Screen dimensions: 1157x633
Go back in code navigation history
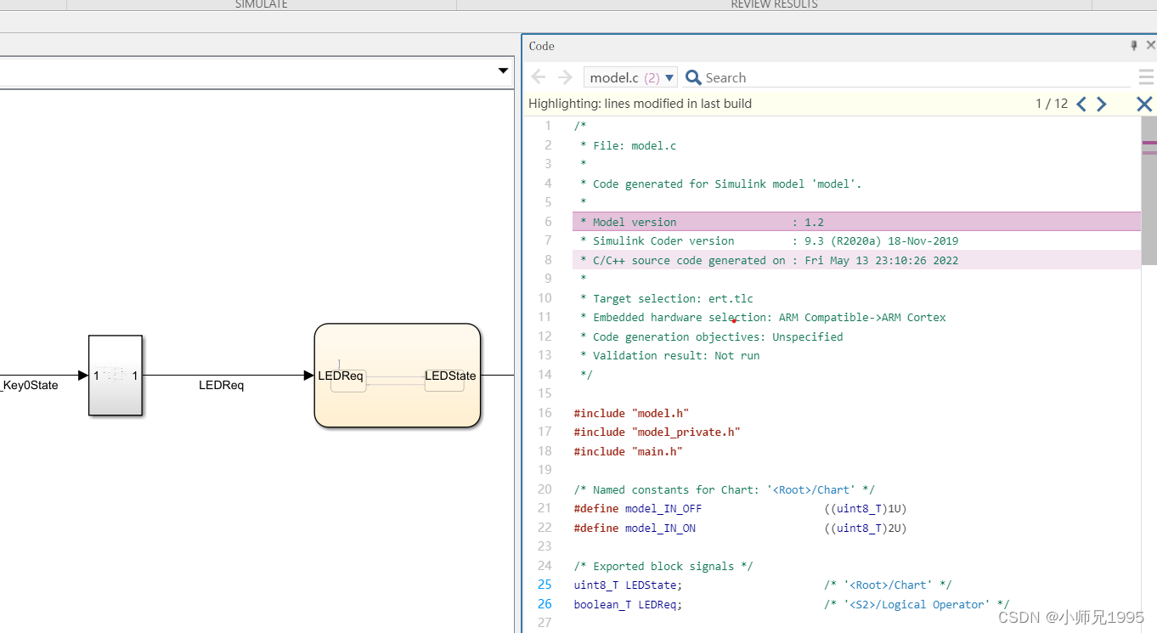point(539,77)
